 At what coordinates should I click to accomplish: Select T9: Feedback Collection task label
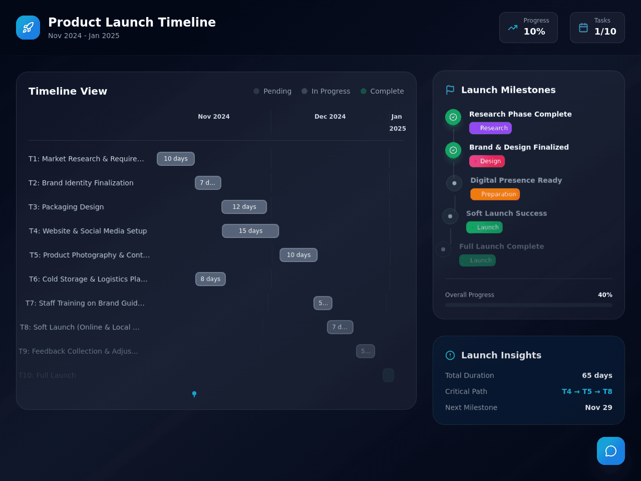[78, 351]
